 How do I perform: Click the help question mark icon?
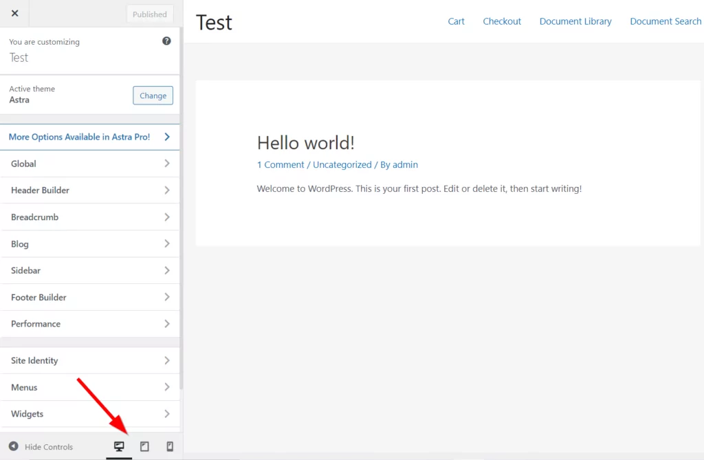click(166, 41)
